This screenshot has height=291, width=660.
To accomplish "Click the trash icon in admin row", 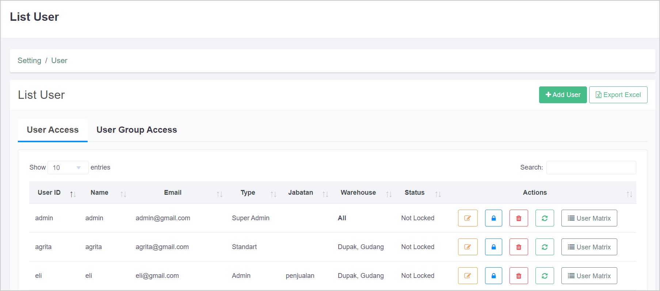I will tap(518, 218).
